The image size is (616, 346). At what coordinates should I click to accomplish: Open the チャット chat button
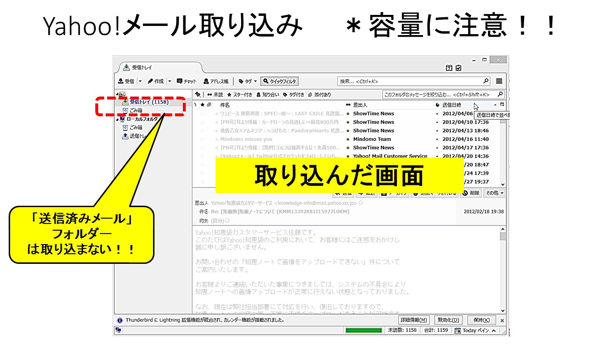pyautogui.click(x=187, y=81)
